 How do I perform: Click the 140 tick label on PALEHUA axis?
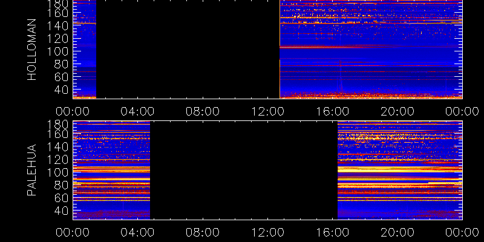click(57, 146)
